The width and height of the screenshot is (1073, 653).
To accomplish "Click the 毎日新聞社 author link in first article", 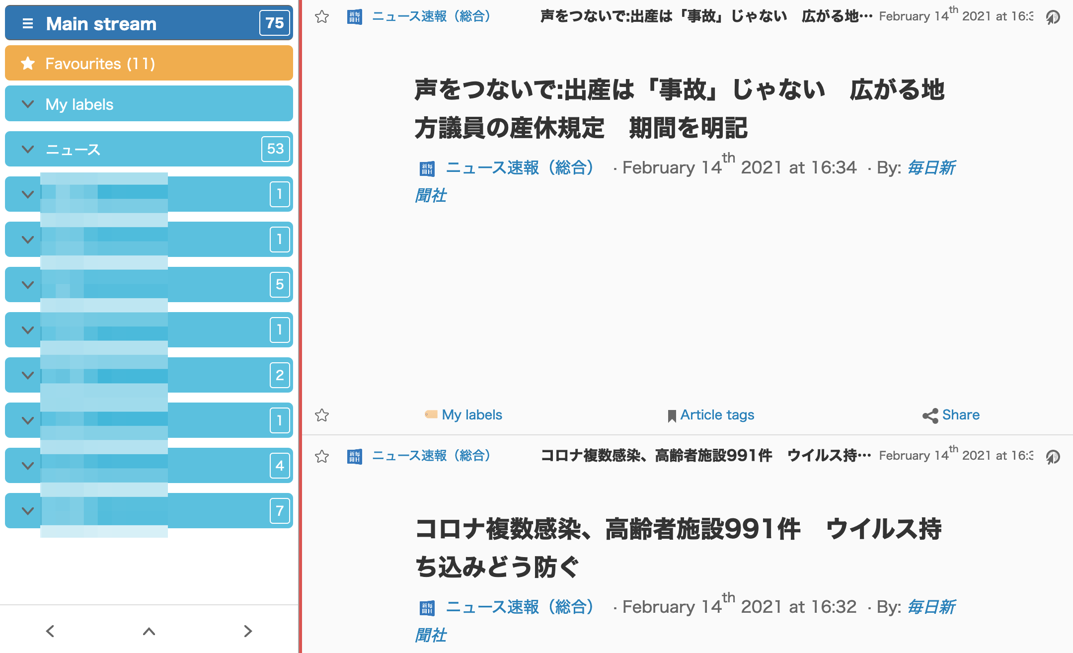I will [931, 168].
